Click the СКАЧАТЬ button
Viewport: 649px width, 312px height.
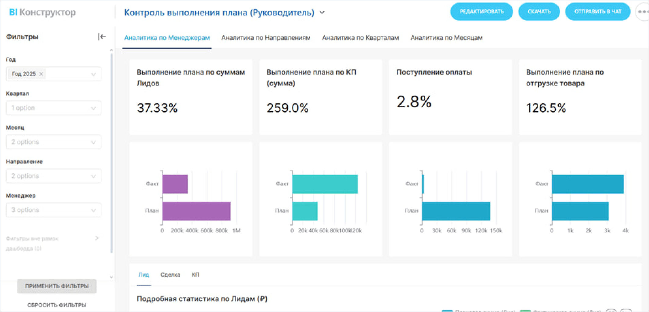click(x=539, y=12)
